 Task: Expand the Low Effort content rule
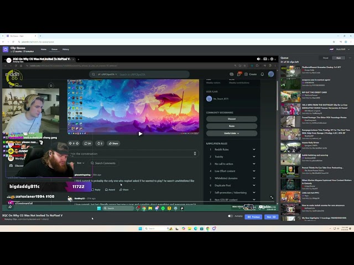(x=254, y=171)
